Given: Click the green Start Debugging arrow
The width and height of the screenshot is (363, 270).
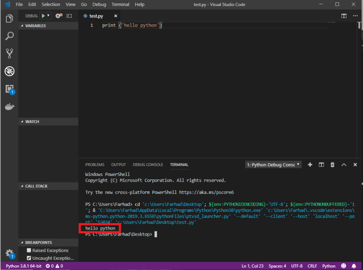Looking at the screenshot, I should (43, 16).
